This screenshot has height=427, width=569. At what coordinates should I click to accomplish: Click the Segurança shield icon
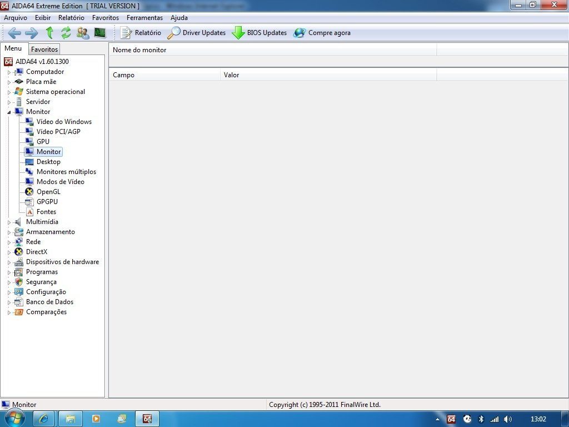click(x=18, y=282)
